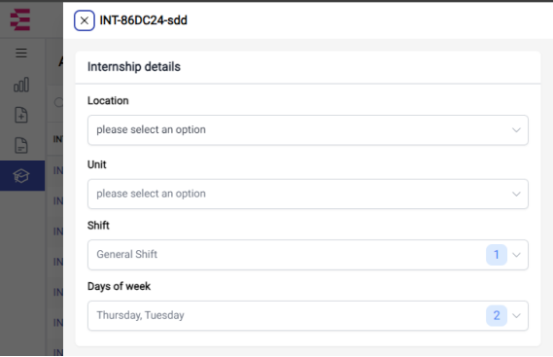The height and width of the screenshot is (357, 553).
Task: Expand the Shift dropdown chevron
Action: [x=516, y=255]
